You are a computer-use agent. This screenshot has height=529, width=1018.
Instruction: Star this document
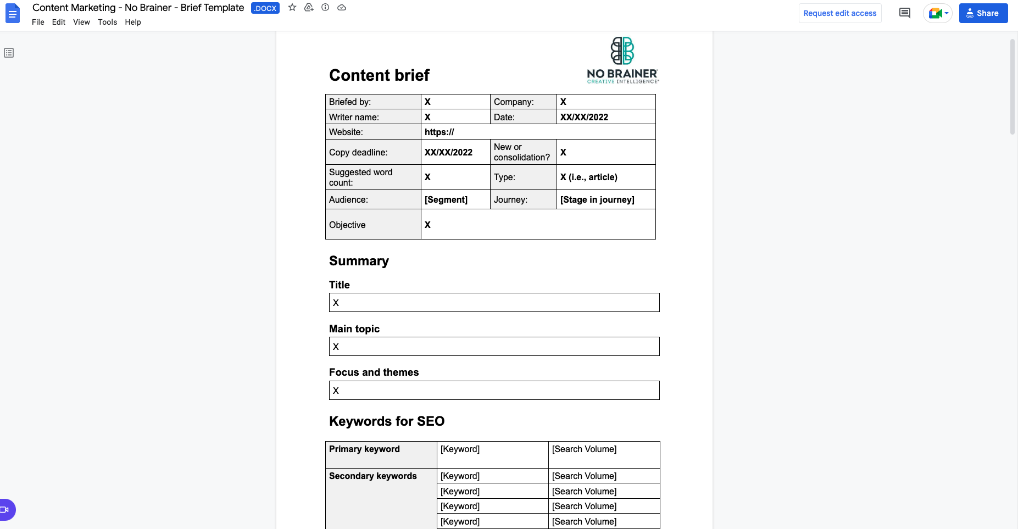[x=292, y=8]
